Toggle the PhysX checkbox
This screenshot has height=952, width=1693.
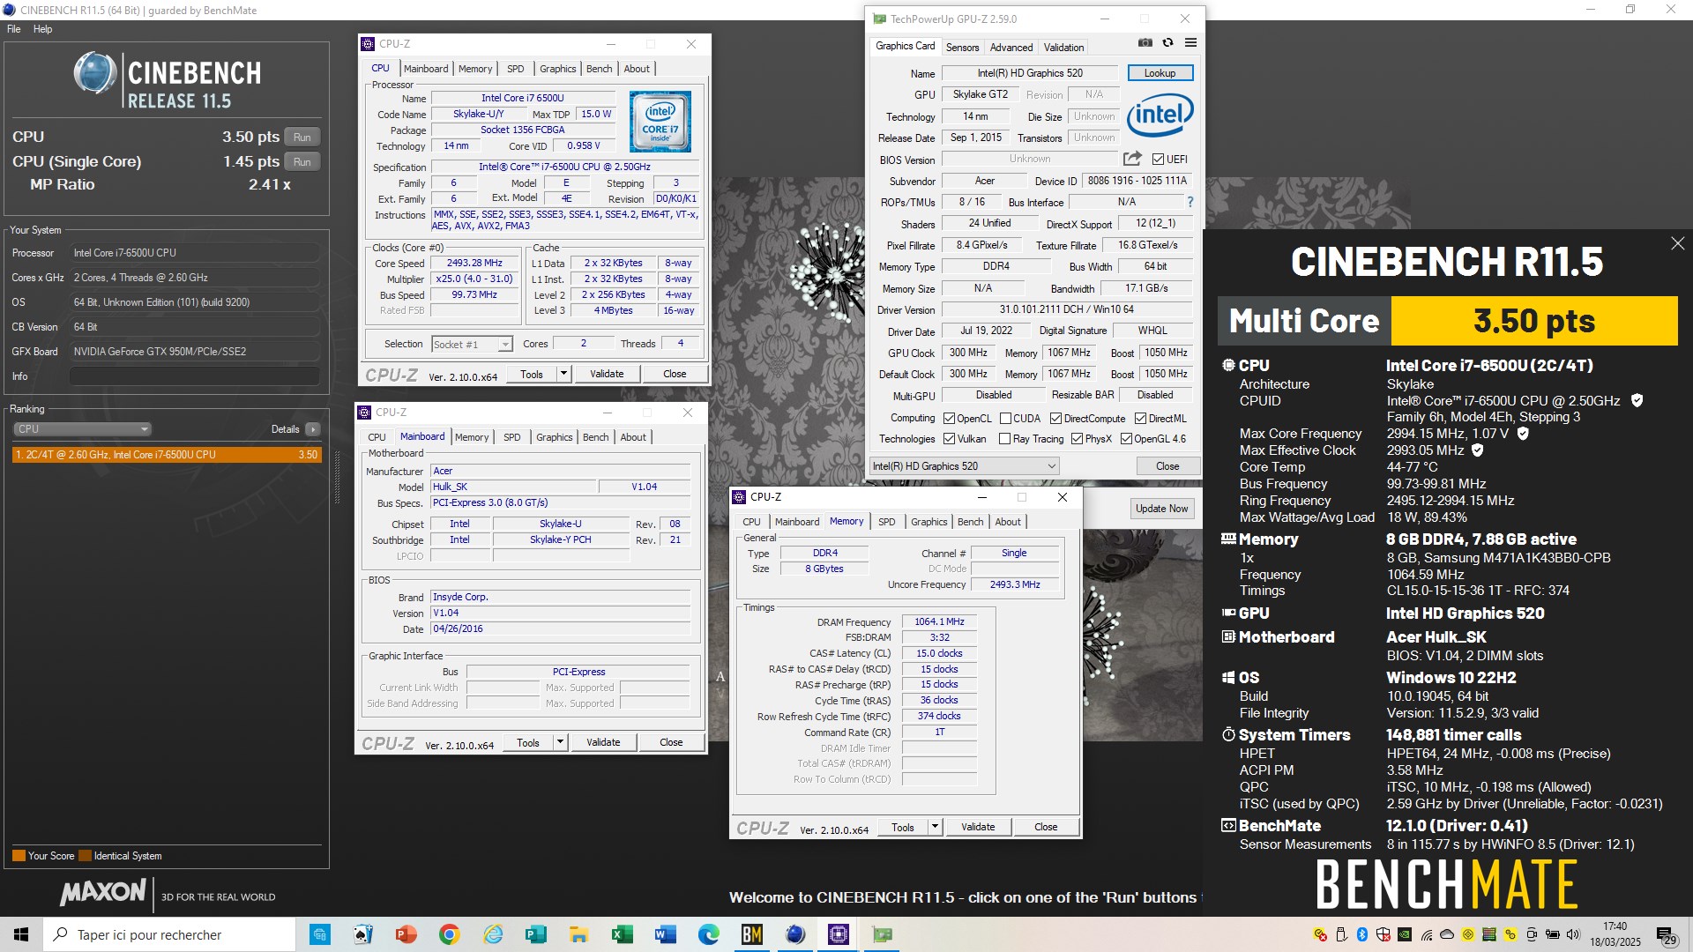[x=1077, y=439]
